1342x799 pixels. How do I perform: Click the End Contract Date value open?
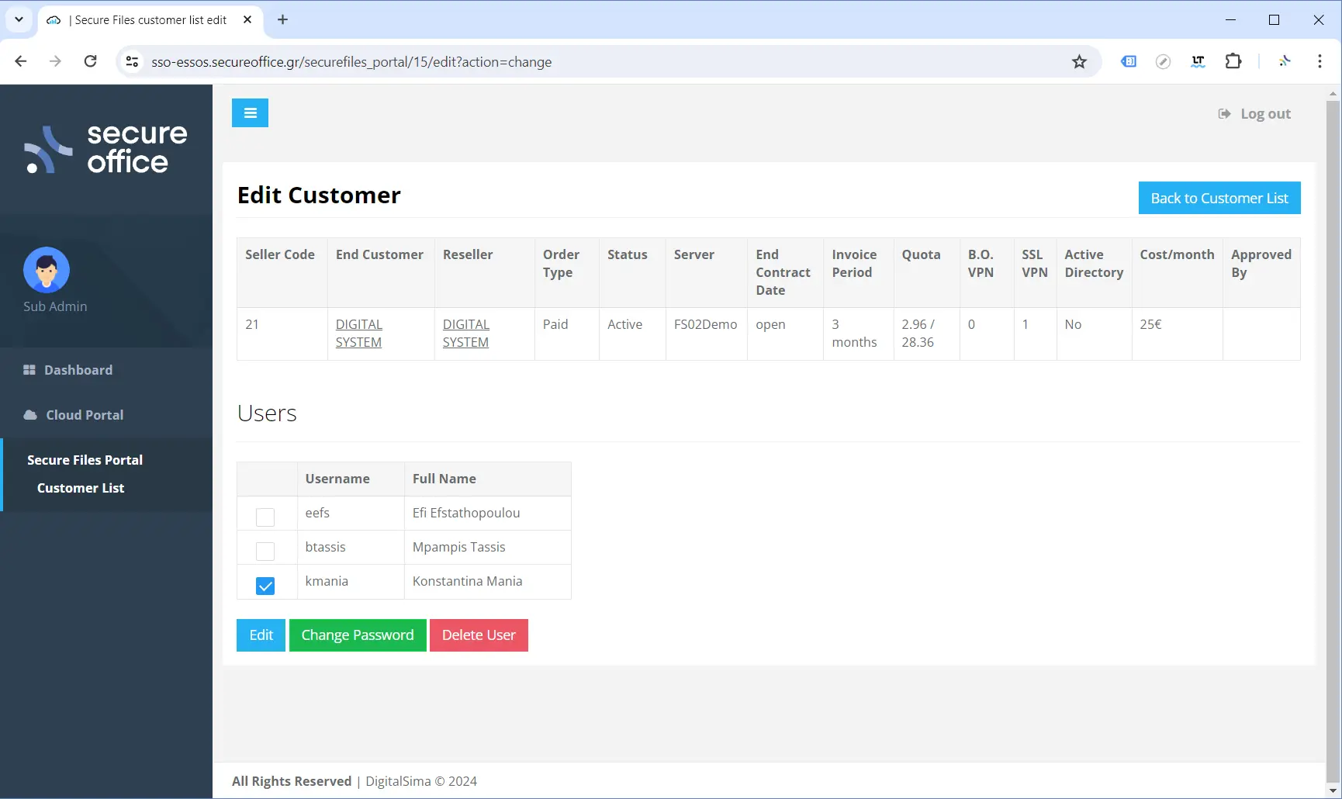(770, 324)
